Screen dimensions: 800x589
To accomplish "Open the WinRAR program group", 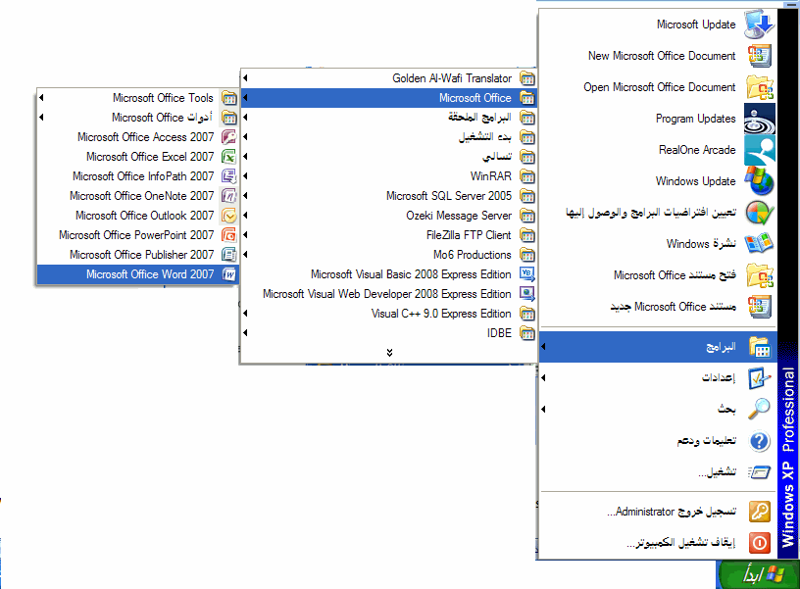I will coord(490,176).
